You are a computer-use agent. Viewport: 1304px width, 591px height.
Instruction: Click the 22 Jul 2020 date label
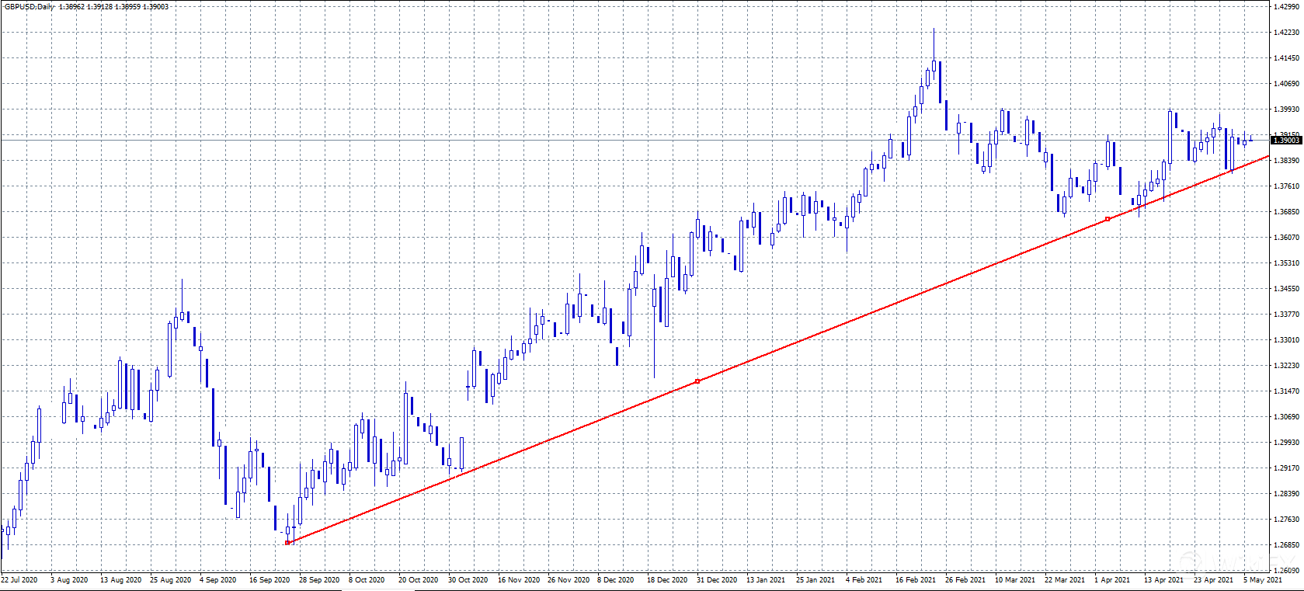pos(19,579)
